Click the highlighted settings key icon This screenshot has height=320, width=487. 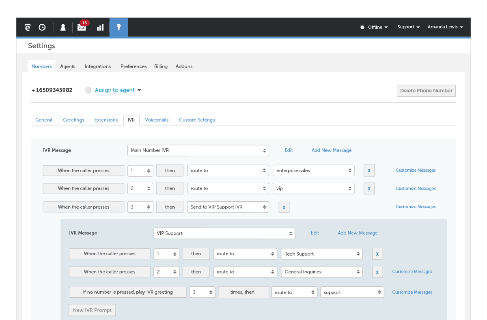point(119,27)
